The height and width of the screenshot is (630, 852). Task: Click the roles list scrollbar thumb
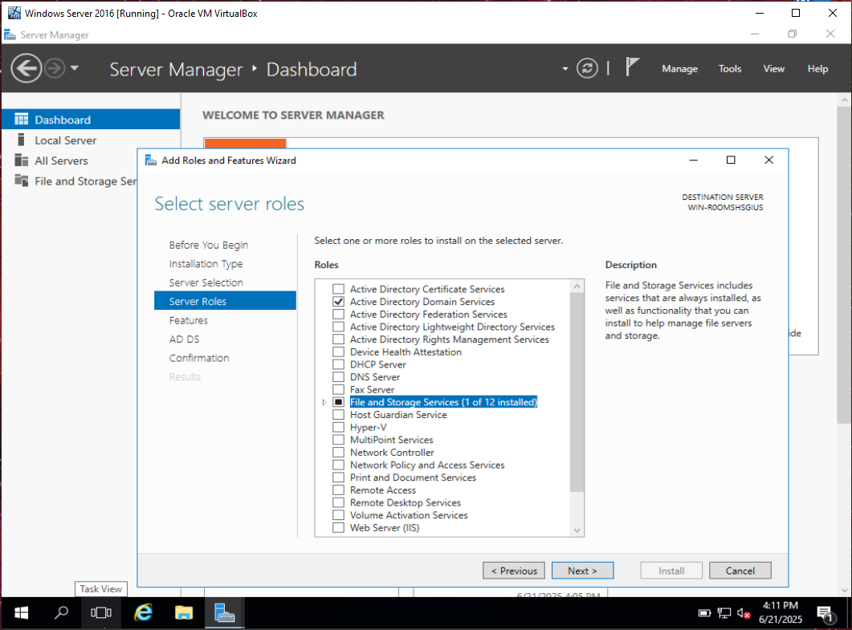pyautogui.click(x=577, y=392)
